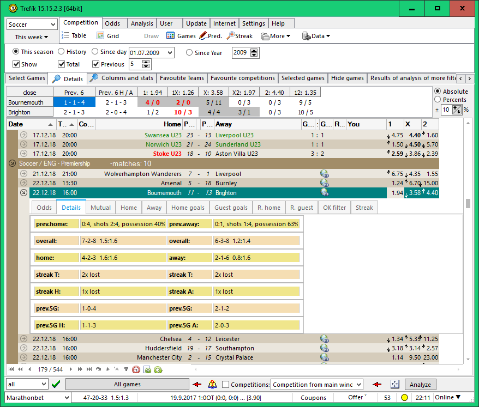Click the globe icon in Arsenal row
The image size is (479, 407).
click(324, 184)
